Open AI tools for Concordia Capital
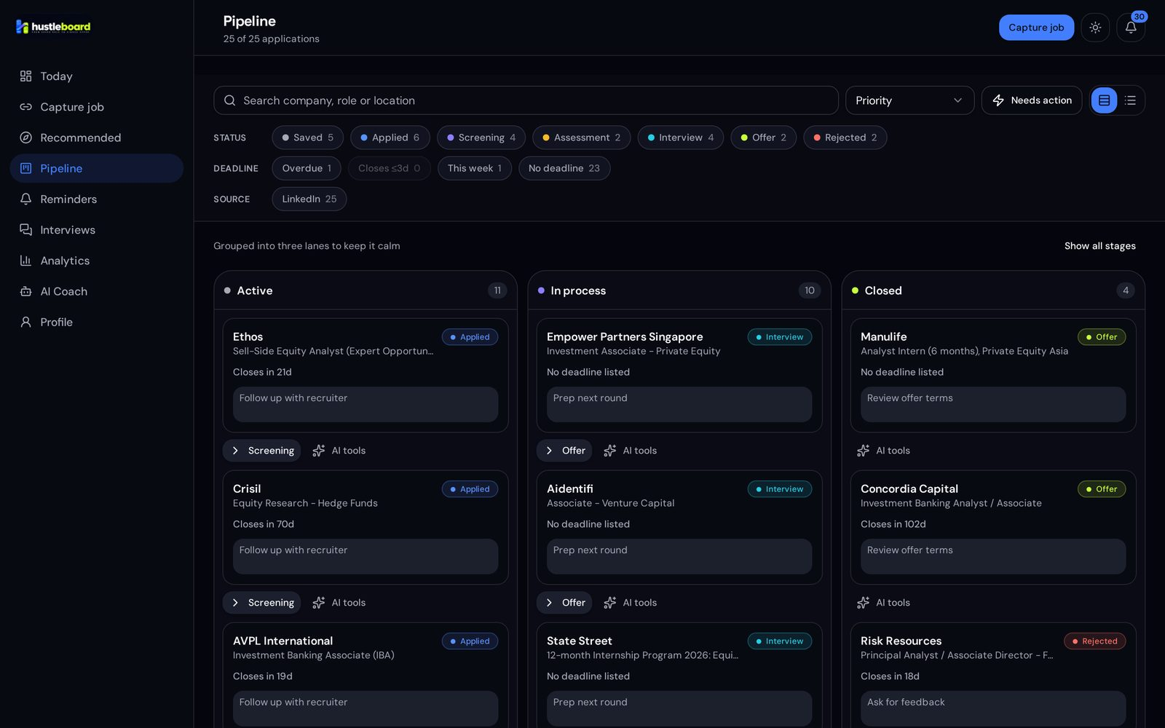 point(884,603)
